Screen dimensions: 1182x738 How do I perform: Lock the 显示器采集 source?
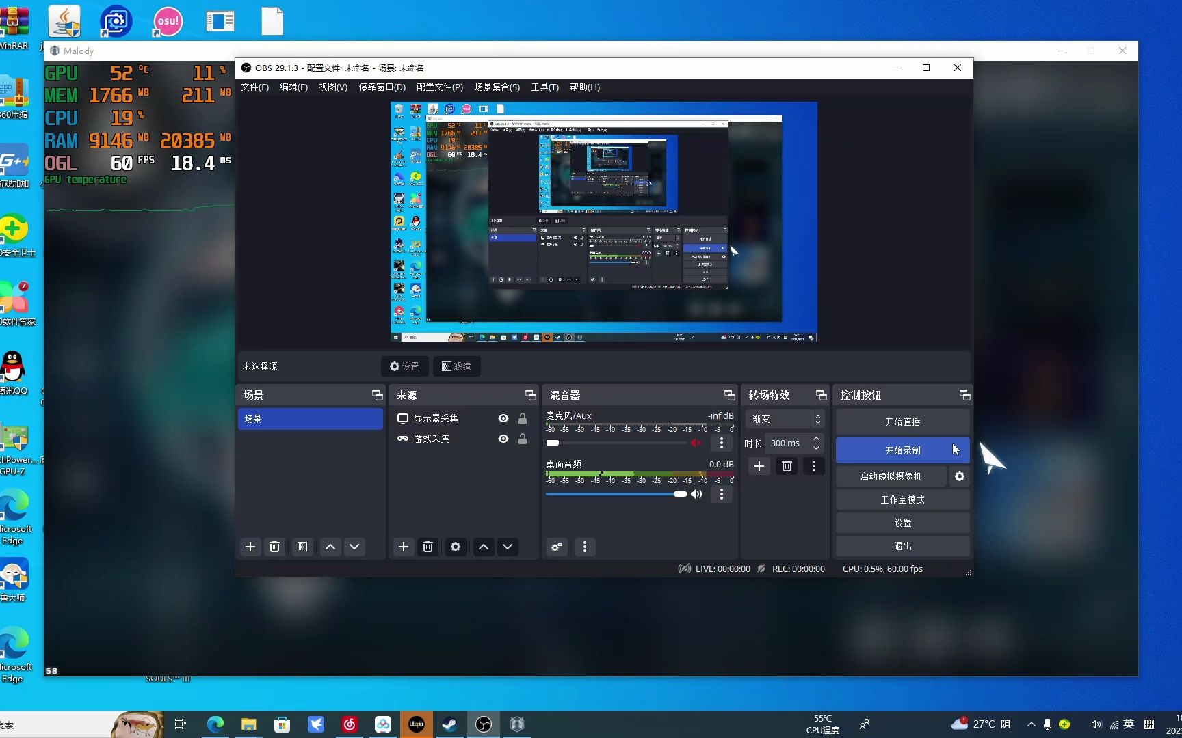click(523, 418)
